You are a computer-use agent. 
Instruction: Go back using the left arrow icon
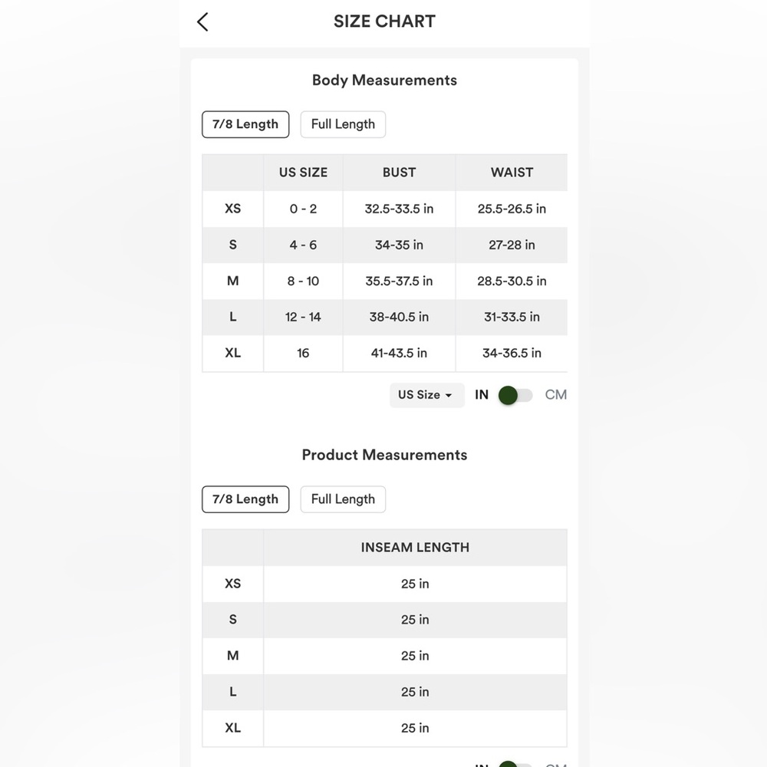(x=202, y=22)
